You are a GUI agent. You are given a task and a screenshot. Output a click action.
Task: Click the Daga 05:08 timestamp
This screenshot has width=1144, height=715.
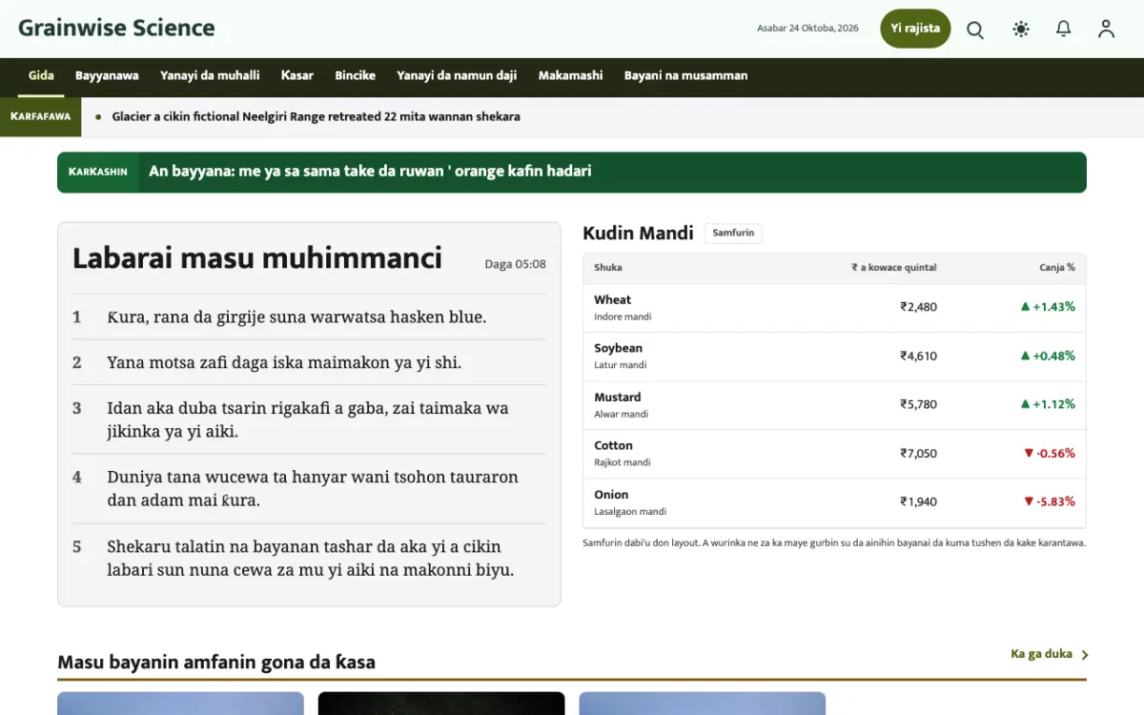coord(516,264)
